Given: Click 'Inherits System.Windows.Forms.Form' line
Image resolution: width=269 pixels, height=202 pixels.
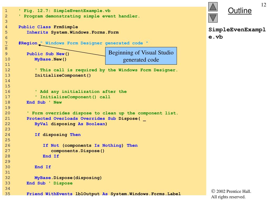Looking at the screenshot, I should point(73,32).
